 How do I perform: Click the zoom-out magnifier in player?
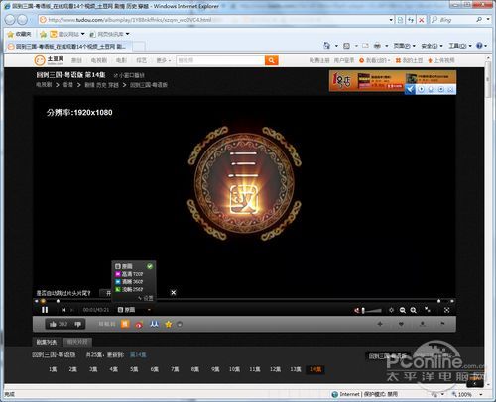(403, 310)
